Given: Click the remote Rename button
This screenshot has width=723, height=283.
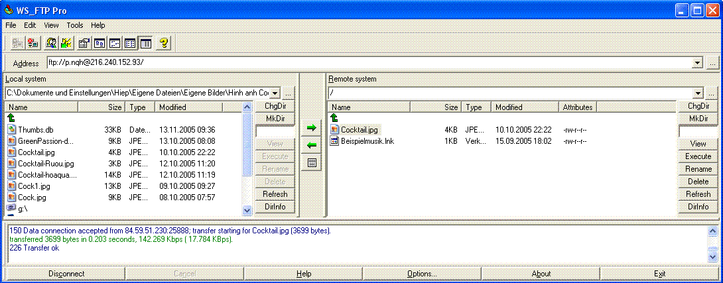Looking at the screenshot, I should (698, 169).
